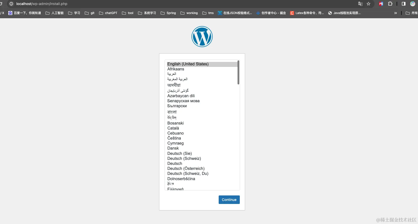
Task: Open the extensions puzzle icon
Action: 390,4
